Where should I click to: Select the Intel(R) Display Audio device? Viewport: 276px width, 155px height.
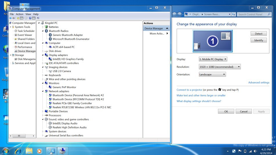(65, 123)
